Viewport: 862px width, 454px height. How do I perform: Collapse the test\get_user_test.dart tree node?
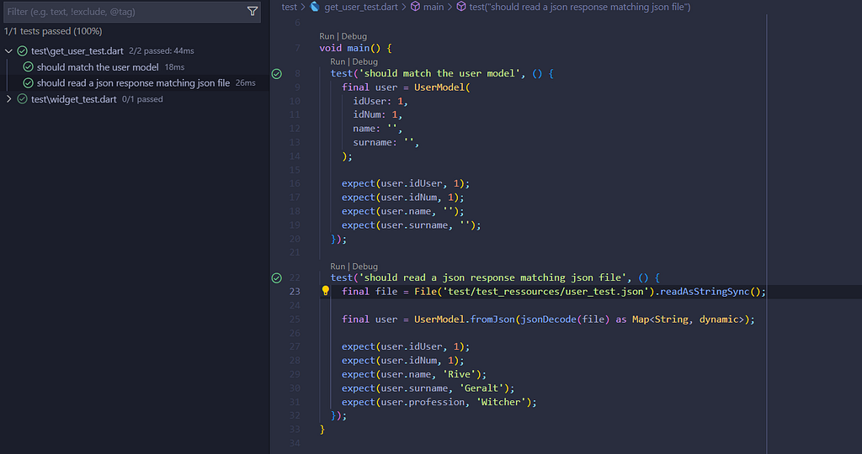[8, 51]
